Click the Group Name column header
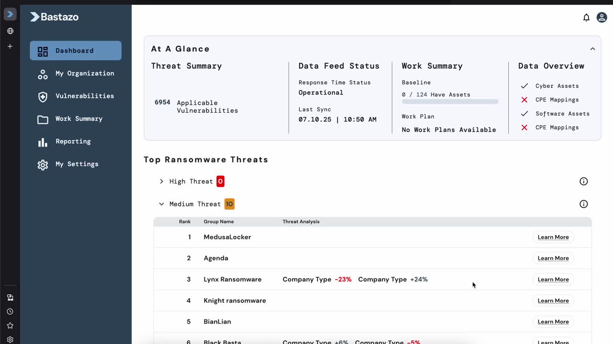Screen dimensions: 613x344 click(x=219, y=222)
